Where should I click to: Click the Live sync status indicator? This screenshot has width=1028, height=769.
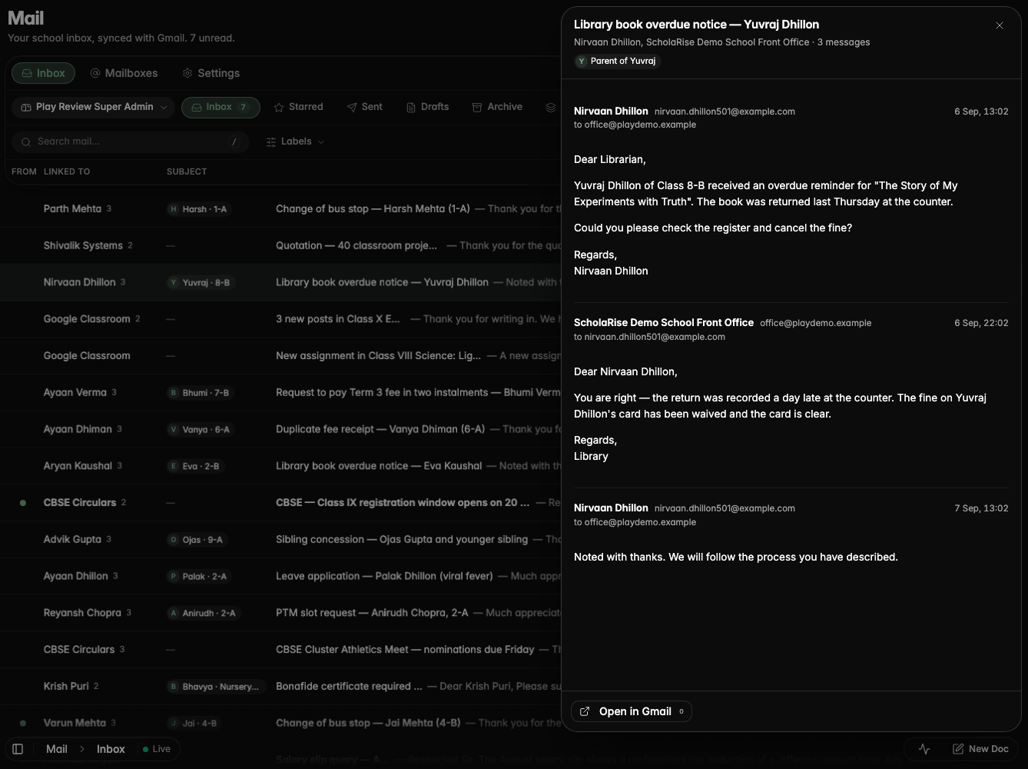157,749
